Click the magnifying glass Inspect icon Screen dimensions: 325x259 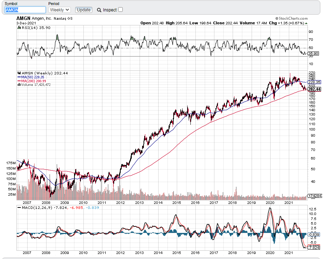(99, 10)
